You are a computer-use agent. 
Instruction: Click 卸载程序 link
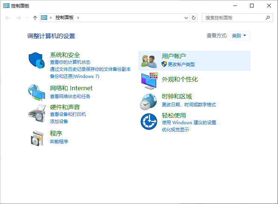tap(59, 142)
